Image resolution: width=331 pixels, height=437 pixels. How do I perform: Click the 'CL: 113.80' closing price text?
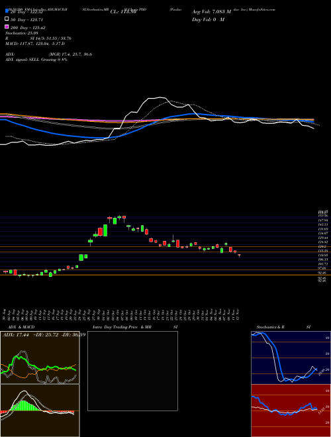123,12
